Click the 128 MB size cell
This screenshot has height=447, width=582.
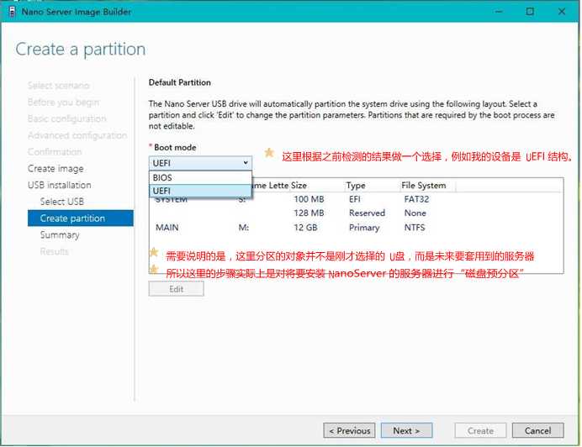tap(309, 213)
